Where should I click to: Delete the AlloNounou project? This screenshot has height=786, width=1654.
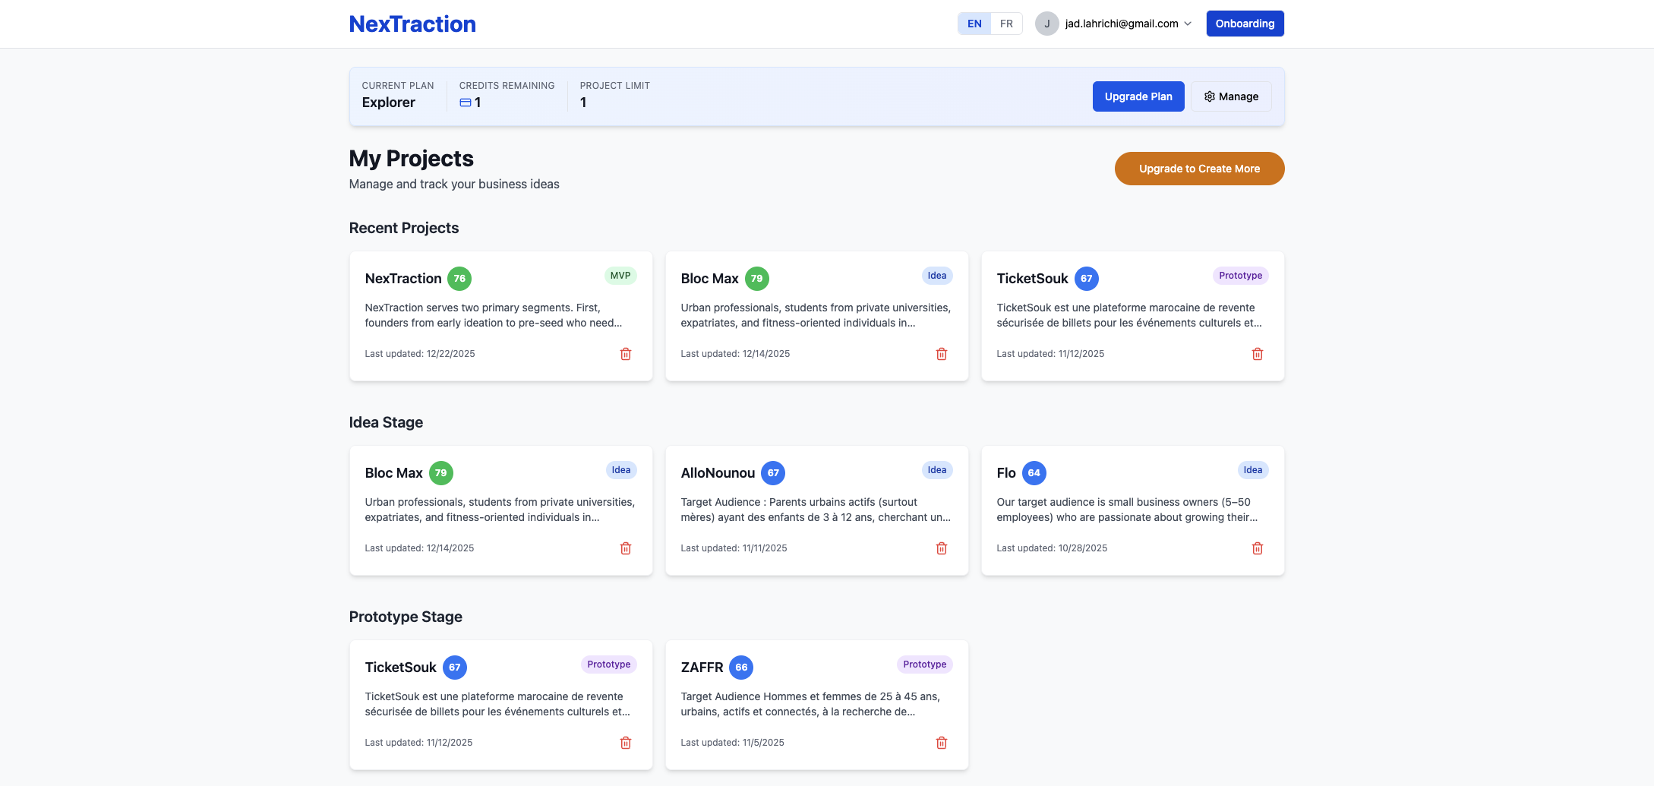tap(942, 548)
